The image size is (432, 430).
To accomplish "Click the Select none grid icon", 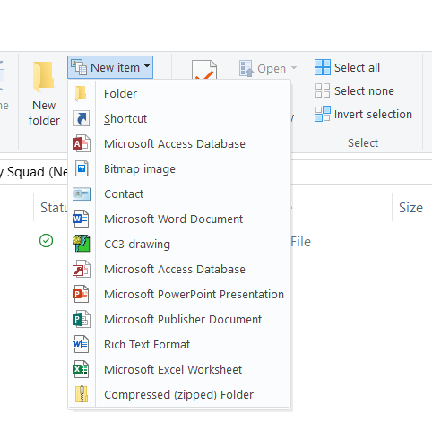I will (x=323, y=90).
